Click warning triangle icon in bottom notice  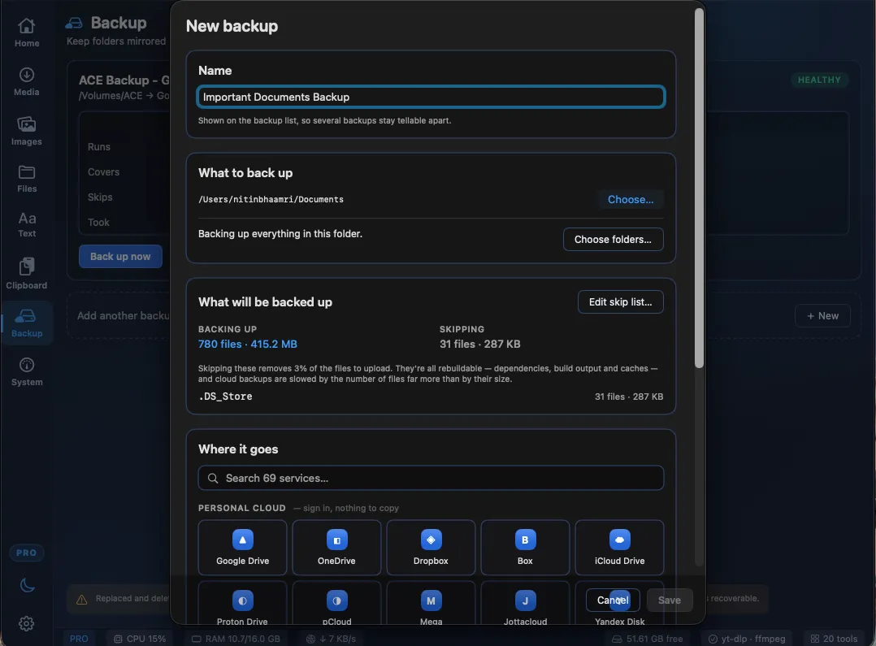pos(81,599)
